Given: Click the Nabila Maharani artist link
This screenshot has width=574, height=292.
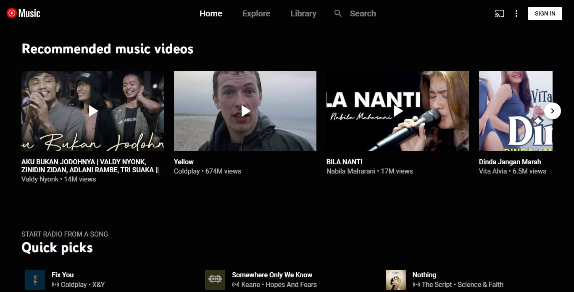Looking at the screenshot, I should coord(351,171).
